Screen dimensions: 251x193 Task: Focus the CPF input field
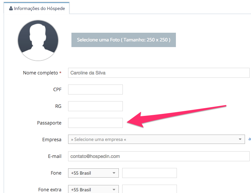pos(95,89)
